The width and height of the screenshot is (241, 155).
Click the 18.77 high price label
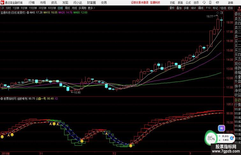210,17
